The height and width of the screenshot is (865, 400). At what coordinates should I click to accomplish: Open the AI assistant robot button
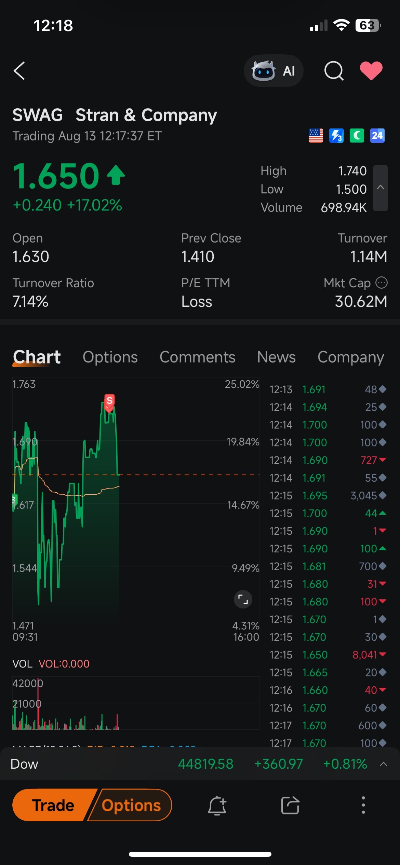[273, 71]
